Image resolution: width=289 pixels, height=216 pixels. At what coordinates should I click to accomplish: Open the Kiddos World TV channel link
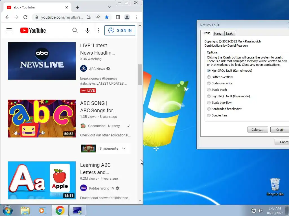(102, 188)
